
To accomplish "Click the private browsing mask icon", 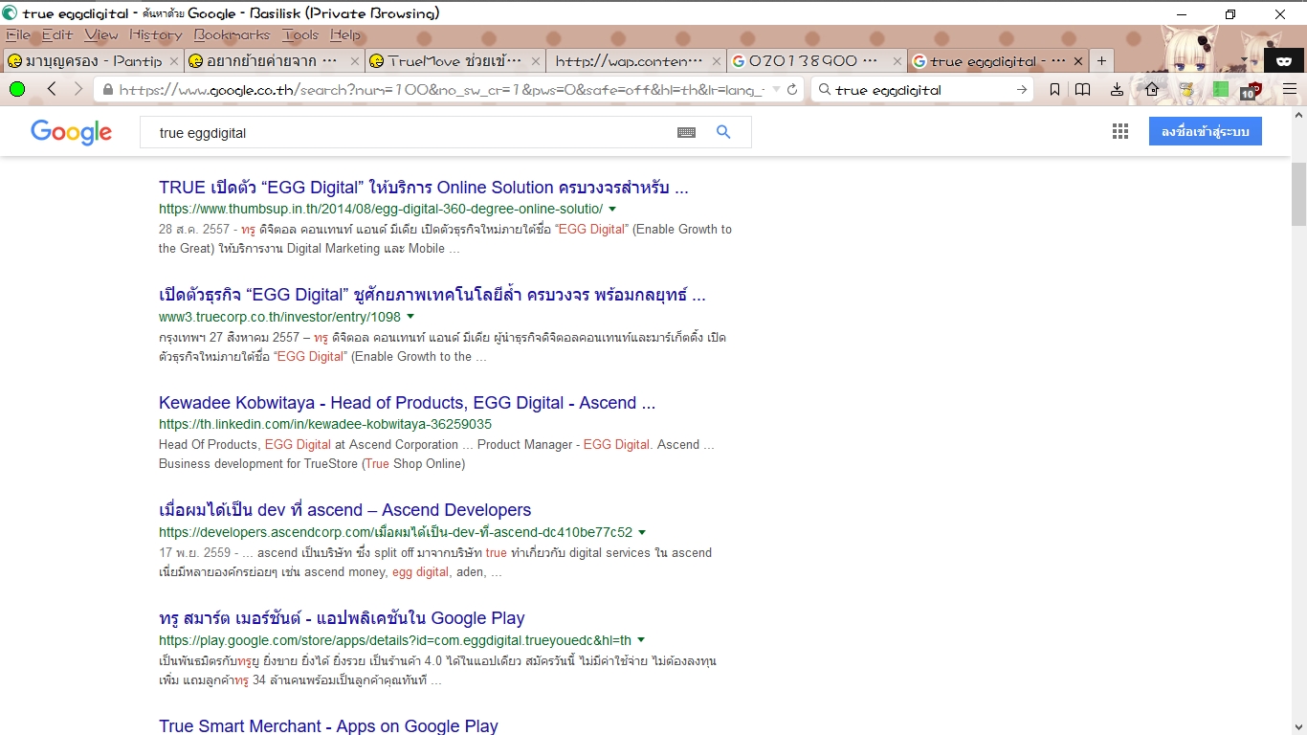I will (x=1285, y=60).
